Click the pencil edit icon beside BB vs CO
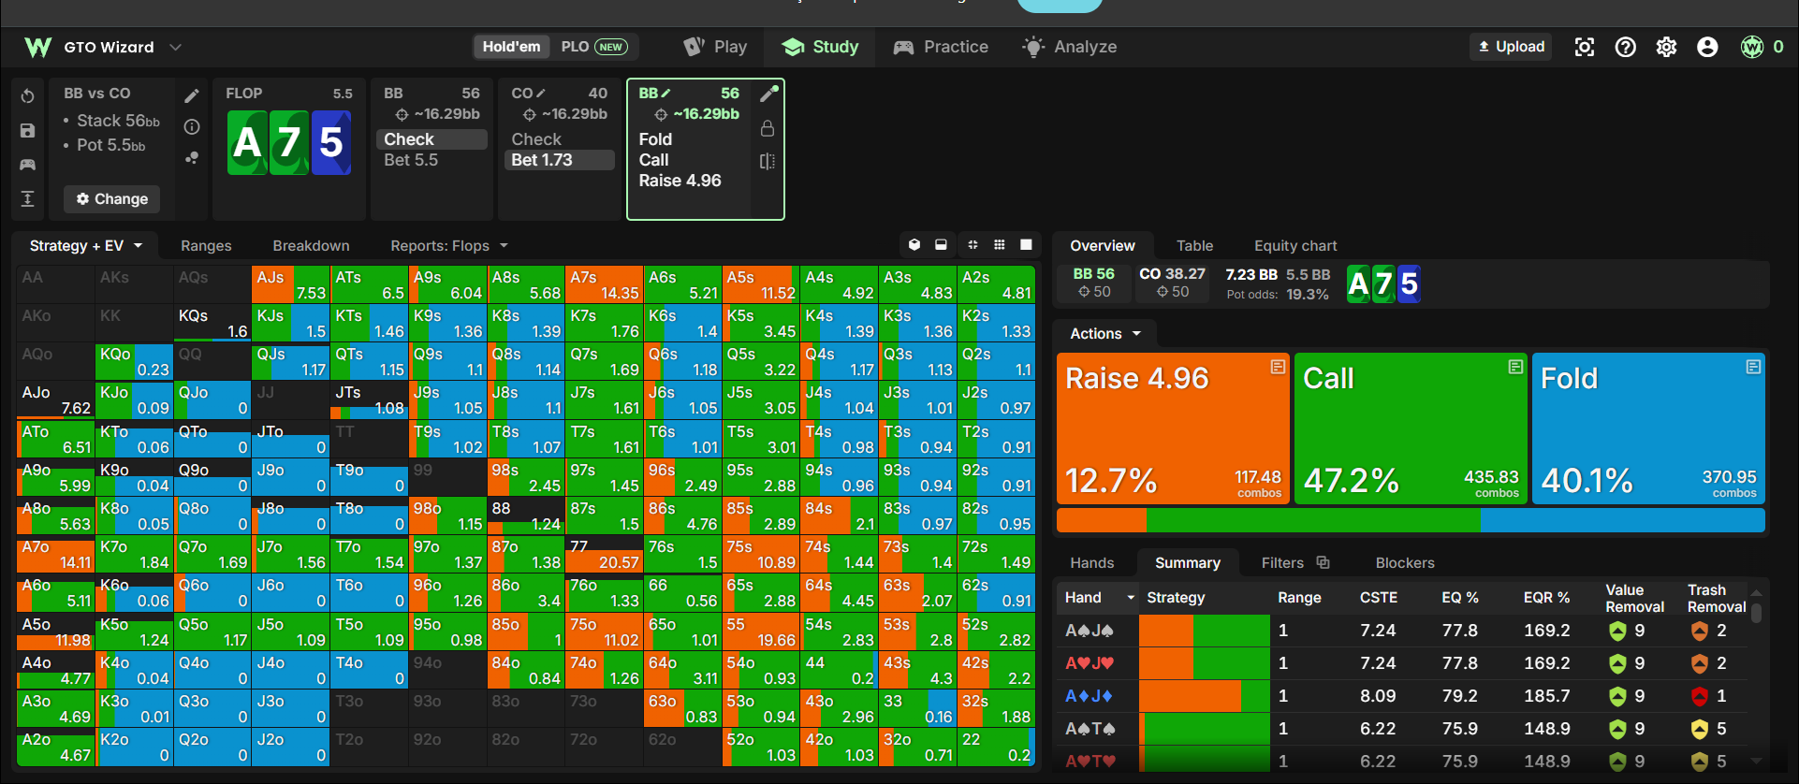 pyautogui.click(x=192, y=95)
